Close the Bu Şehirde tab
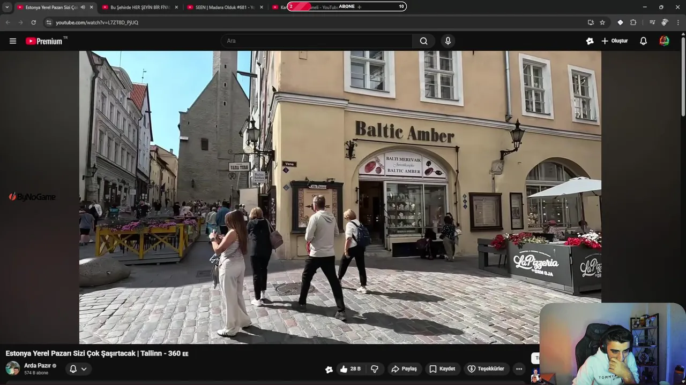 (176, 7)
